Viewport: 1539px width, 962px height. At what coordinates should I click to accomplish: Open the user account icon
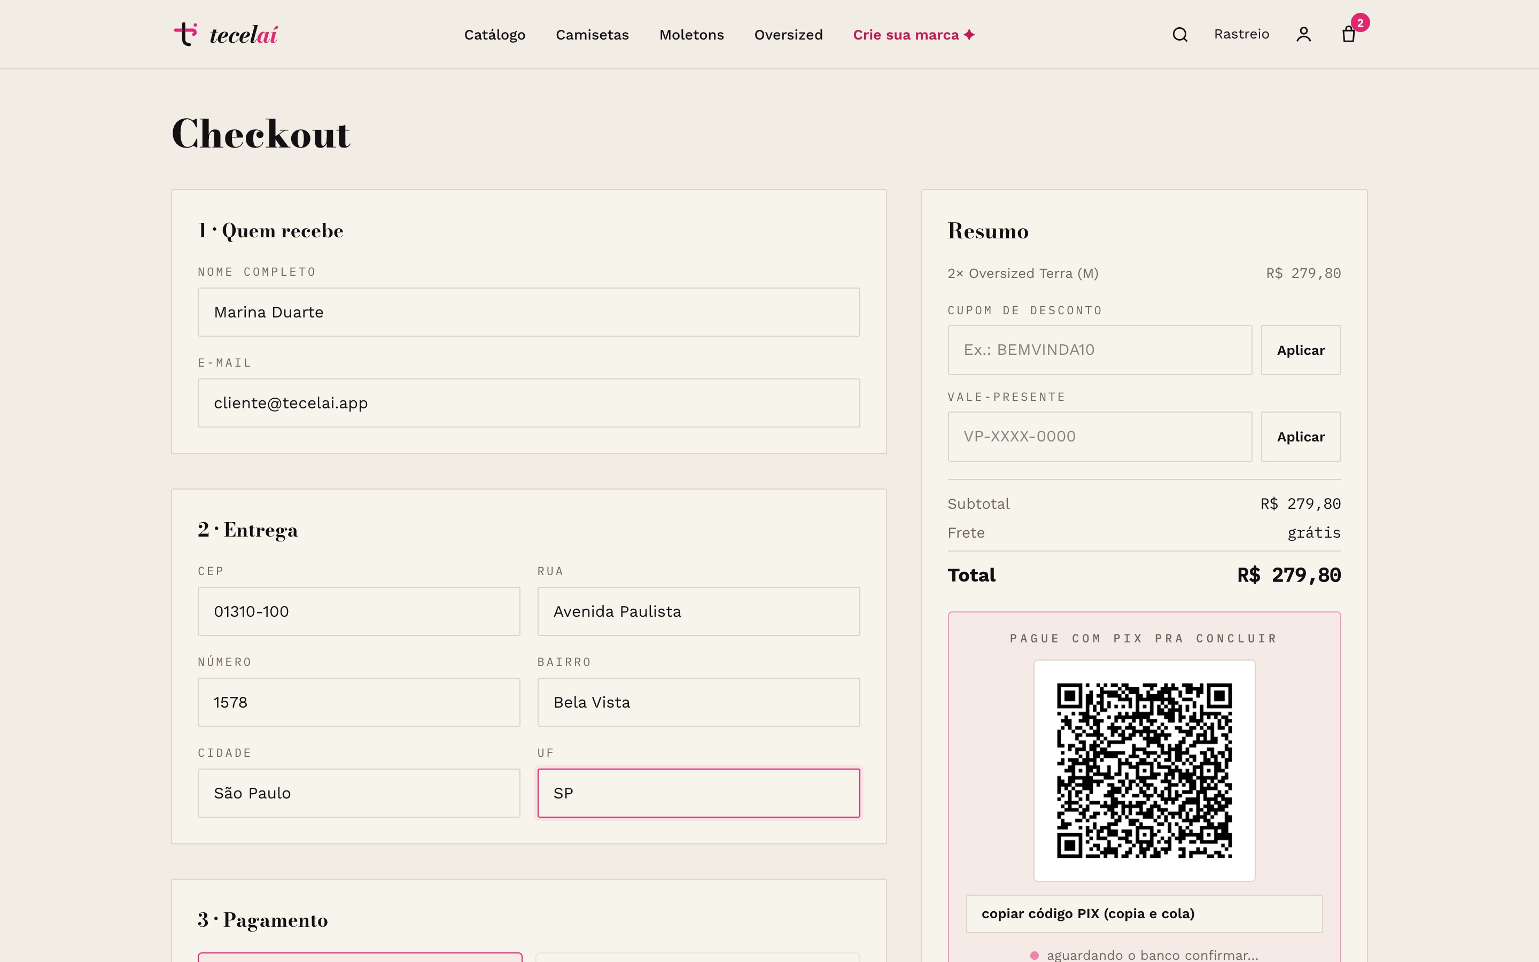[1304, 34]
